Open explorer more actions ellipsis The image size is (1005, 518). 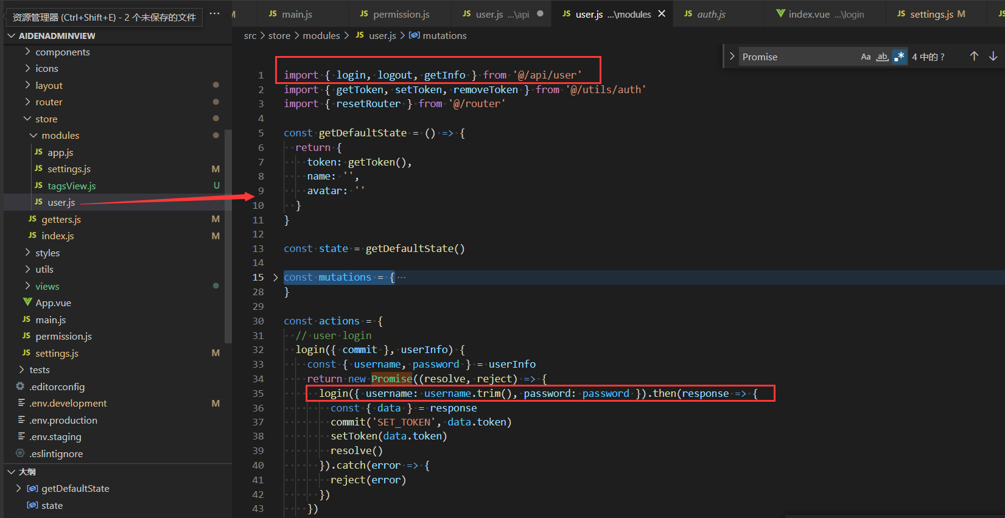[x=214, y=13]
